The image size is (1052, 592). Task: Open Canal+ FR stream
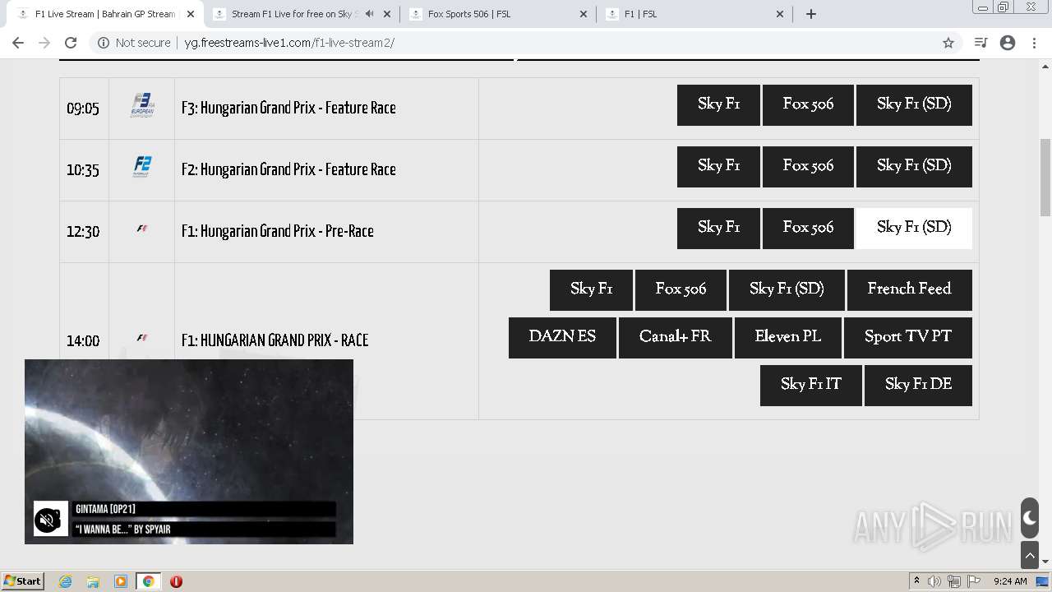pyautogui.click(x=676, y=338)
